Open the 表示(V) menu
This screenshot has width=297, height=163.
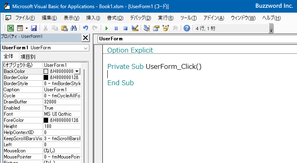click(x=71, y=18)
